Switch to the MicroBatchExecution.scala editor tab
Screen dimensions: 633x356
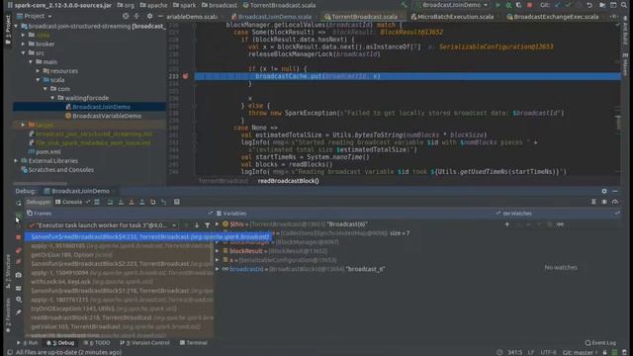[453, 17]
